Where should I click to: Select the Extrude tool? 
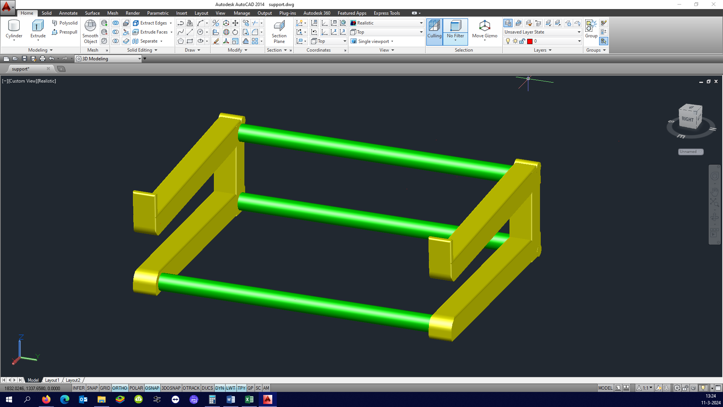click(x=38, y=30)
